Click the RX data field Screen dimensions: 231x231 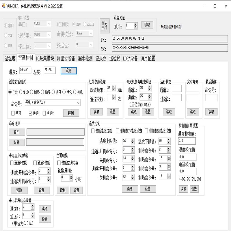tap(170, 48)
